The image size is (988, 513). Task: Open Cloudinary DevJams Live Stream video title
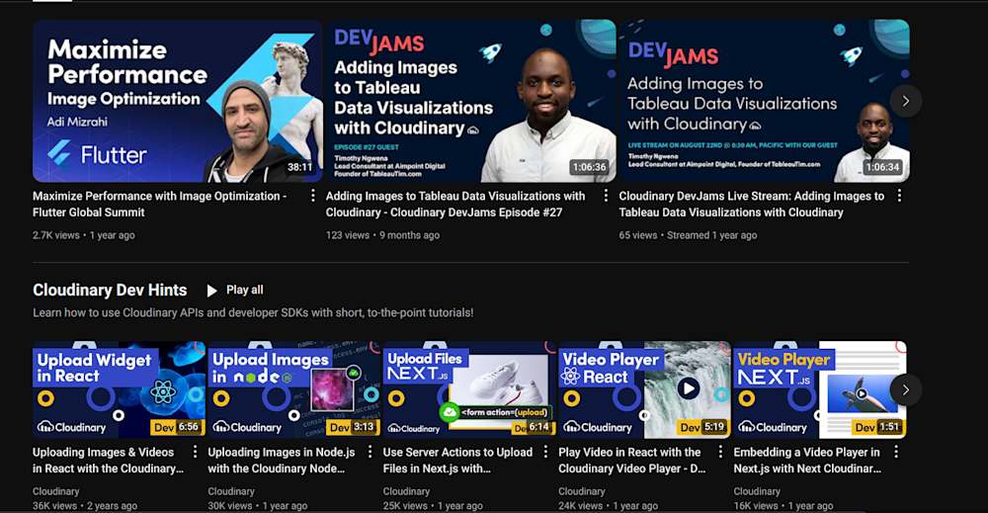point(751,205)
